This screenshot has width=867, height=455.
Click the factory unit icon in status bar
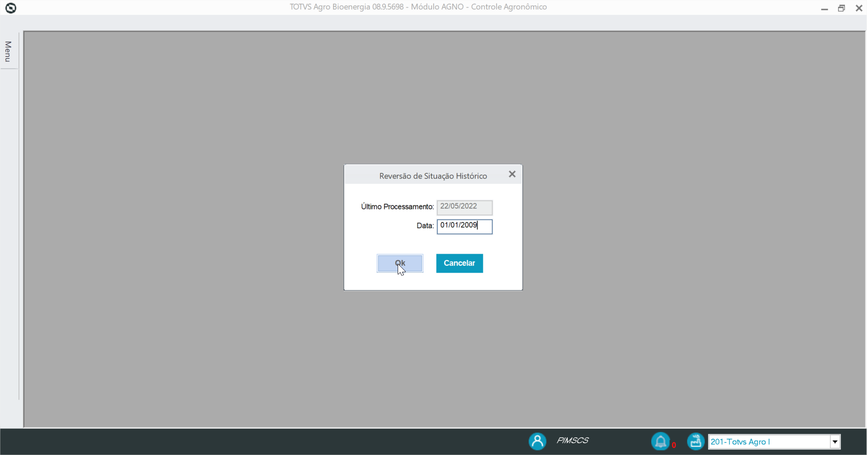point(695,441)
